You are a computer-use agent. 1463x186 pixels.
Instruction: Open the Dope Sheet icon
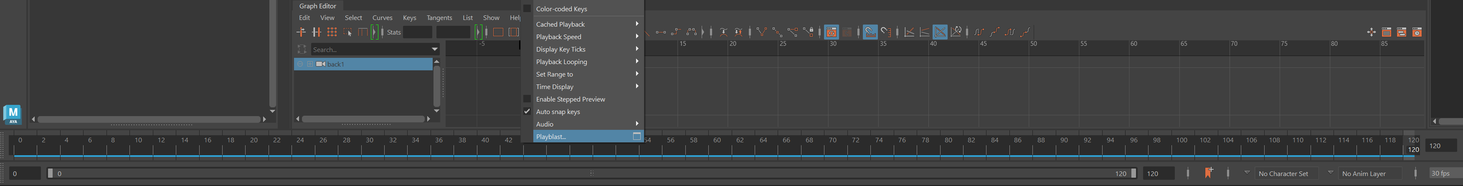[x=1386, y=32]
